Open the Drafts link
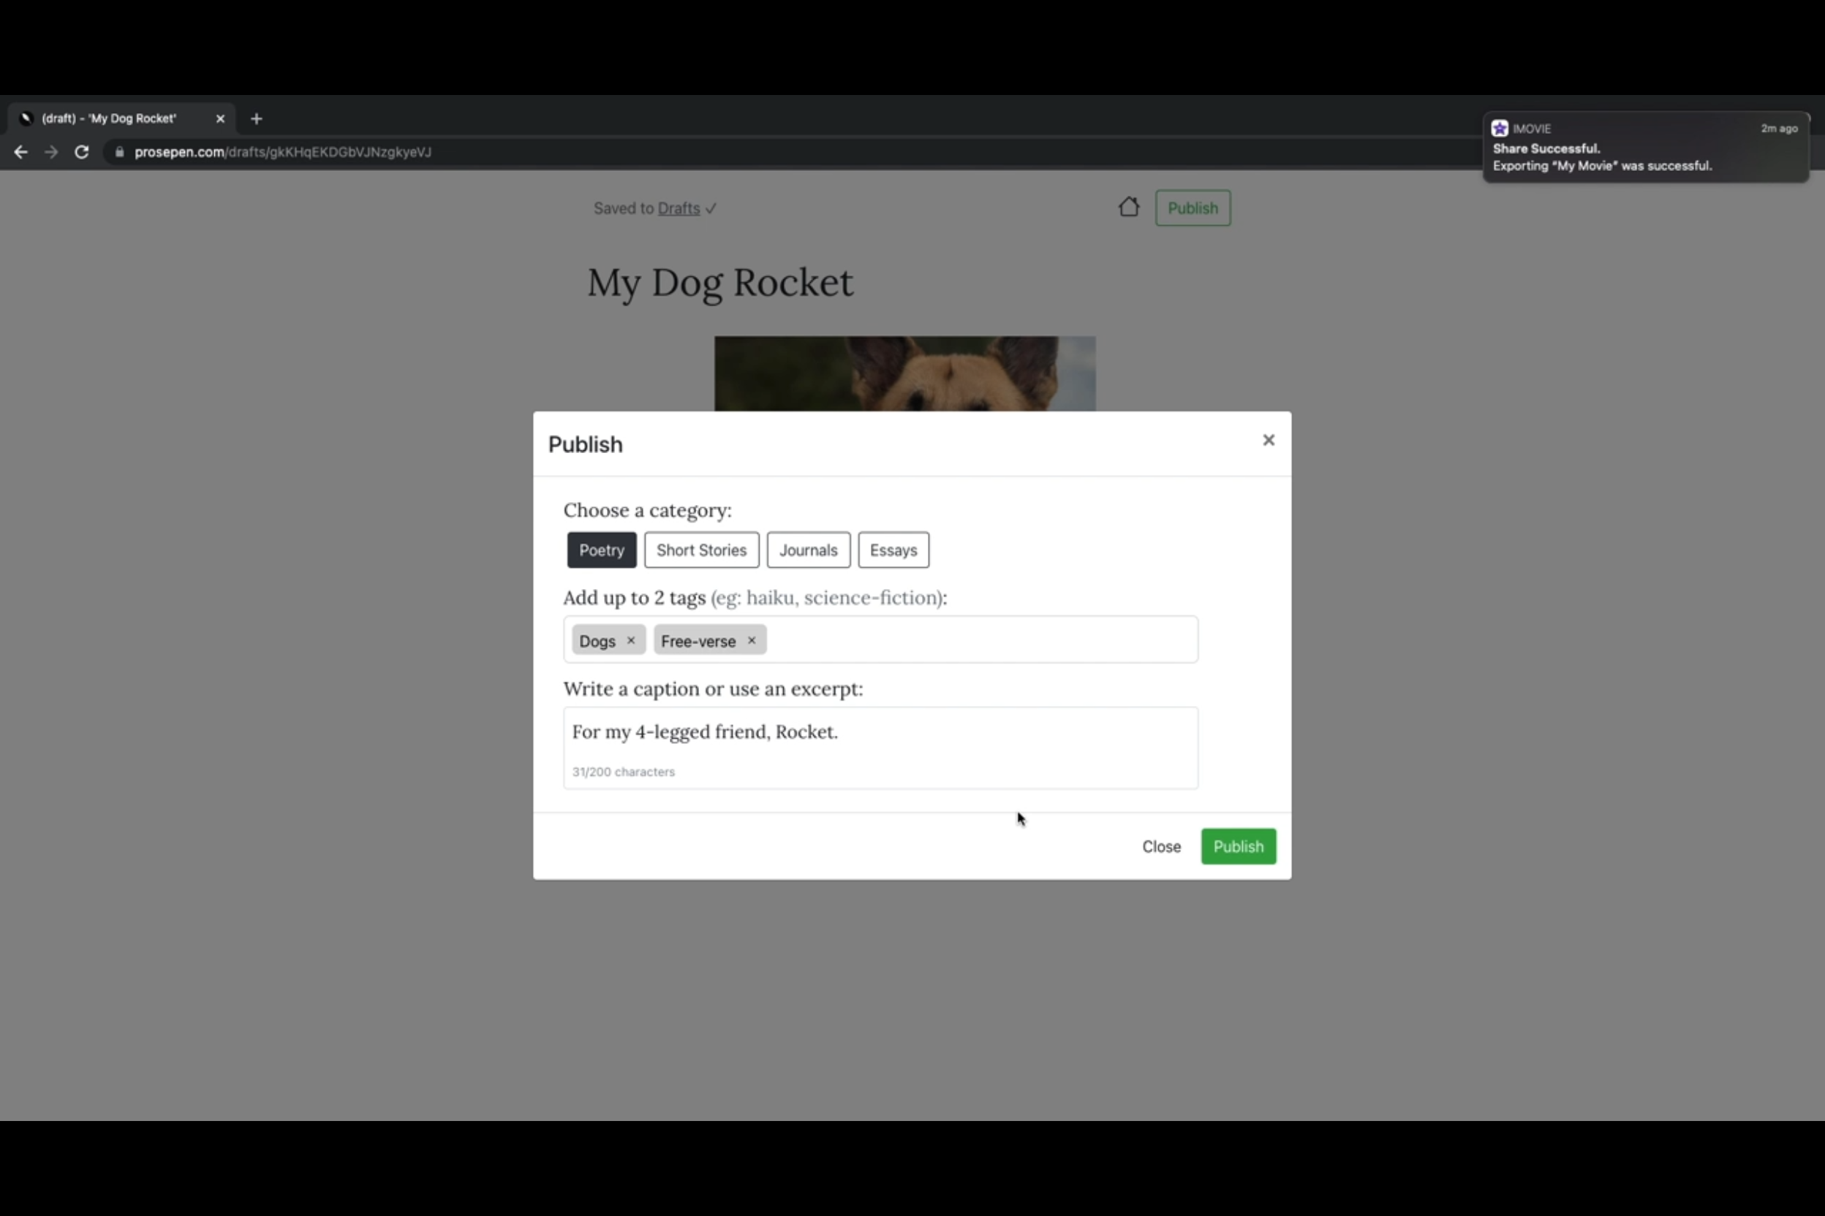The height and width of the screenshot is (1216, 1825). click(x=679, y=208)
